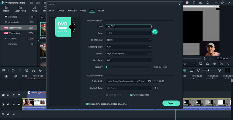
Task: Mute the audio track 1 speaker
Action: click(x=14, y=114)
